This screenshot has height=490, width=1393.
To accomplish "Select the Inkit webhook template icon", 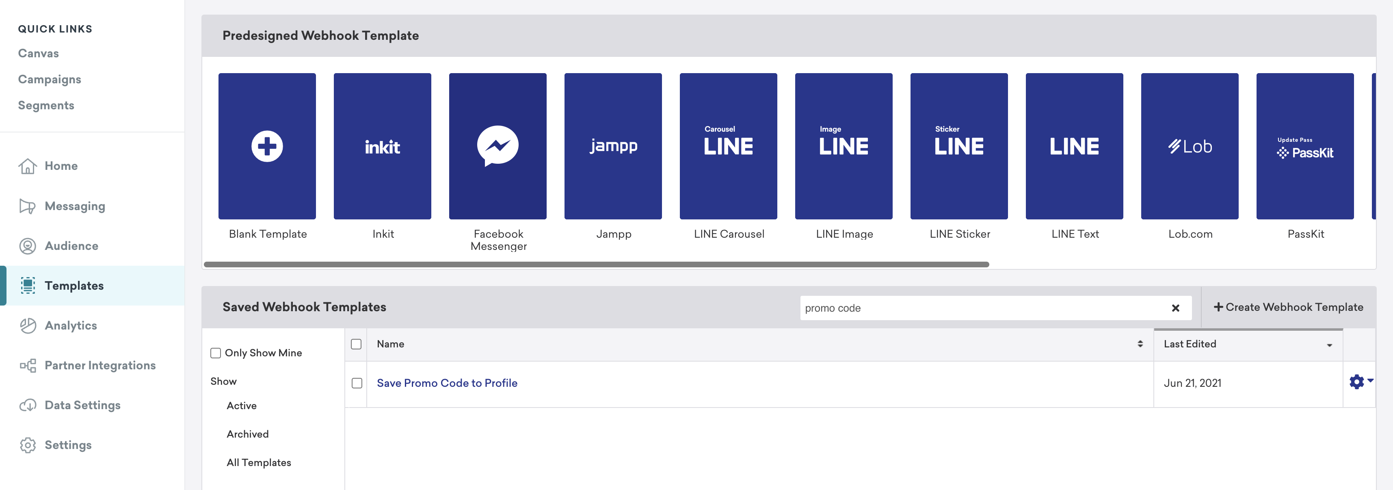I will pyautogui.click(x=382, y=146).
